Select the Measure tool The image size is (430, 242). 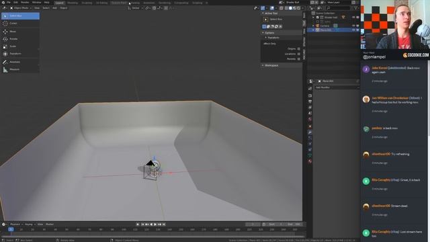coord(20,69)
